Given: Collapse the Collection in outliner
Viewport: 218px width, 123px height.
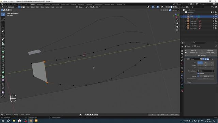Looking at the screenshot, I should [184, 12].
